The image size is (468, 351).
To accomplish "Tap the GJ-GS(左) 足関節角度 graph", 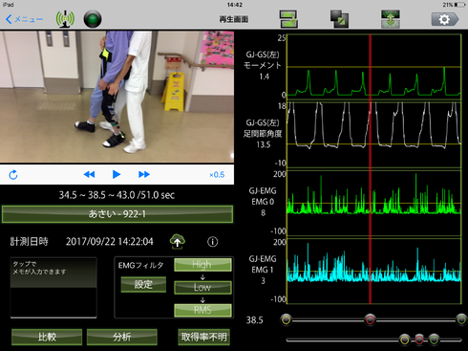I will pos(374,135).
